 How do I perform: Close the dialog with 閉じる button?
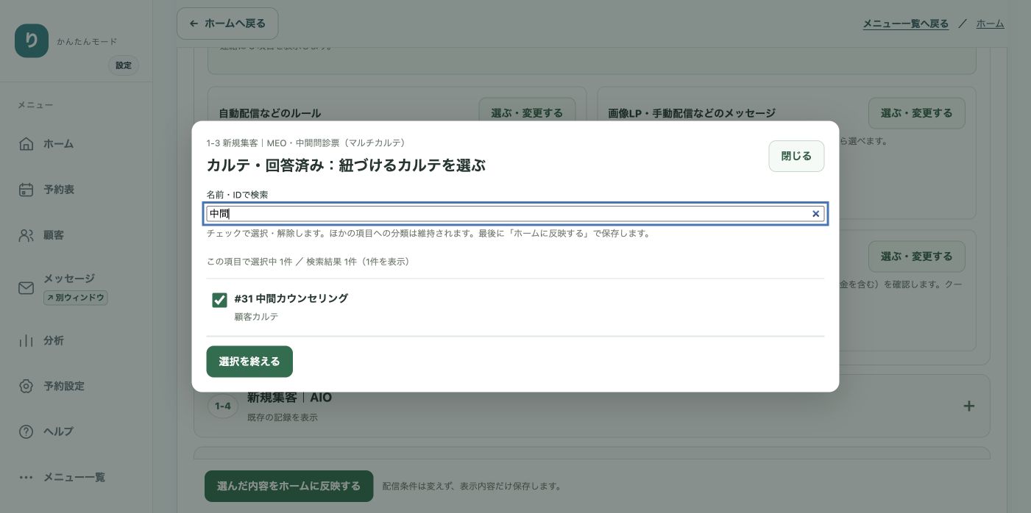pos(796,156)
